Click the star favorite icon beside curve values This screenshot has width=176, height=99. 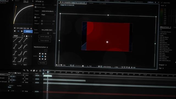(x=31, y=29)
